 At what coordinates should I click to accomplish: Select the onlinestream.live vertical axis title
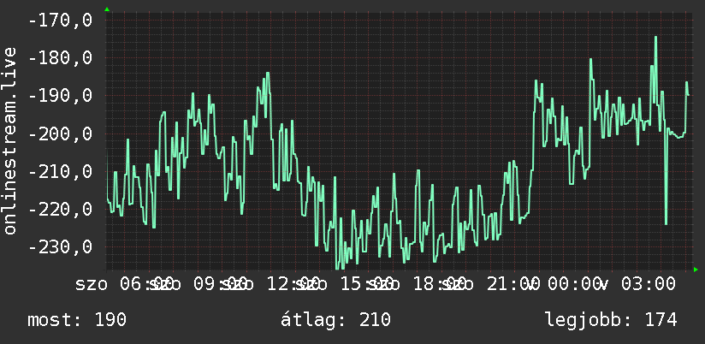point(9,140)
